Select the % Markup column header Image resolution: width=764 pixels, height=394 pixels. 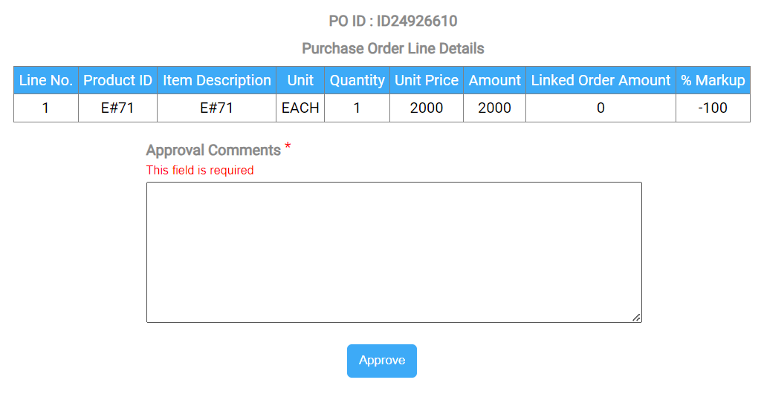coord(713,81)
